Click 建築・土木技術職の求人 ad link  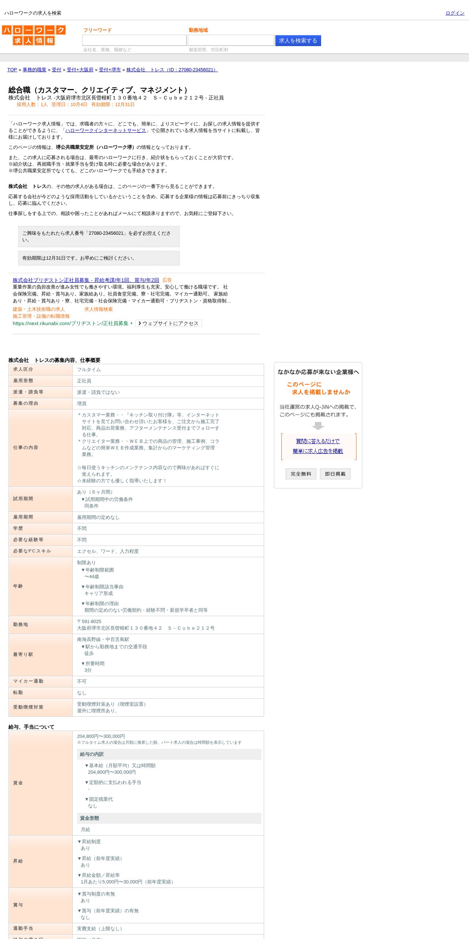click(39, 309)
